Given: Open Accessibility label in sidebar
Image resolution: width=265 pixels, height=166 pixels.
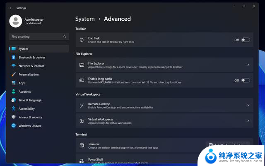Looking at the screenshot, I should (26, 108).
